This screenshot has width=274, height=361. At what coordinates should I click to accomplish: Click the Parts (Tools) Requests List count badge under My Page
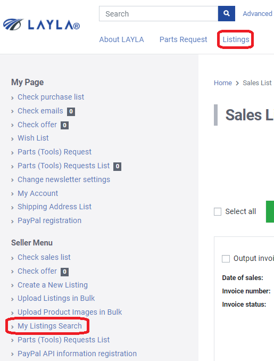pyautogui.click(x=118, y=167)
